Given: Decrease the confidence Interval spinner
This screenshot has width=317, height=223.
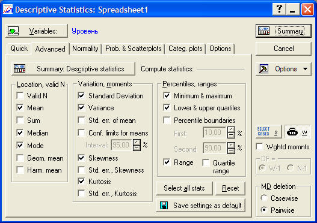Looking at the screenshot, I should pos(137,147).
